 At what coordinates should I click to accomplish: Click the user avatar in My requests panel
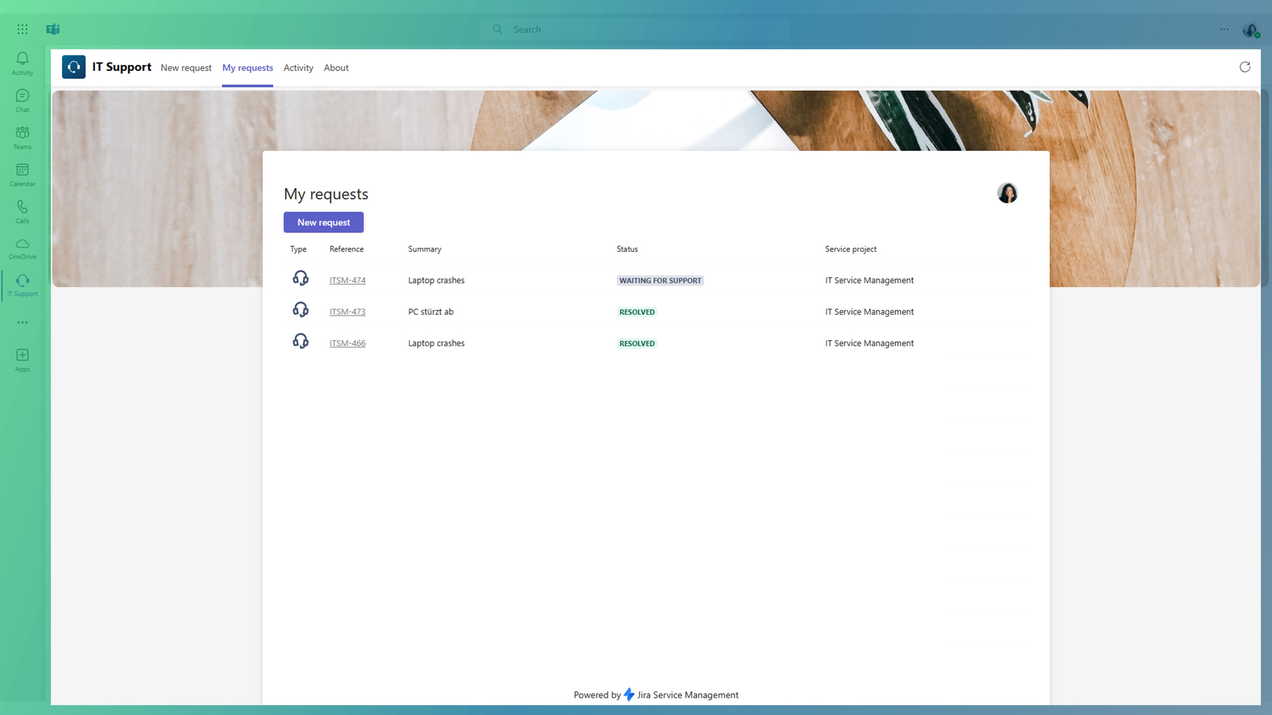pos(1007,193)
